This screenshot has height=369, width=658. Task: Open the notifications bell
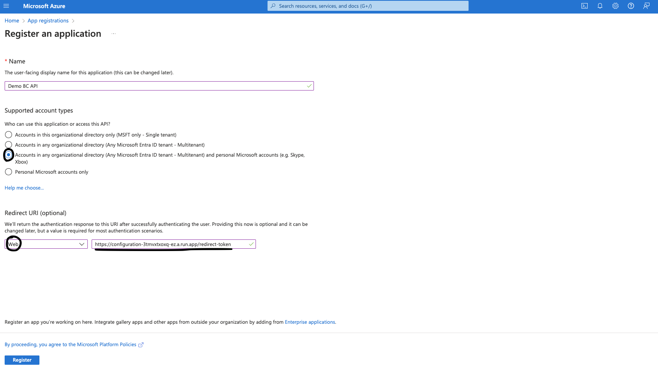[600, 6]
